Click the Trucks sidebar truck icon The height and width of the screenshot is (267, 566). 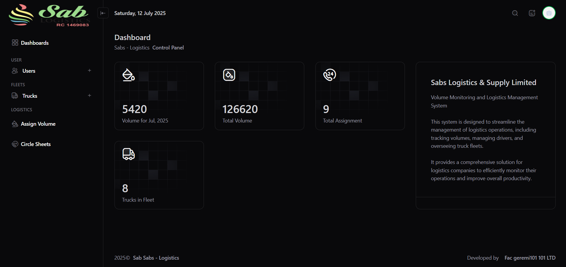pyautogui.click(x=15, y=96)
